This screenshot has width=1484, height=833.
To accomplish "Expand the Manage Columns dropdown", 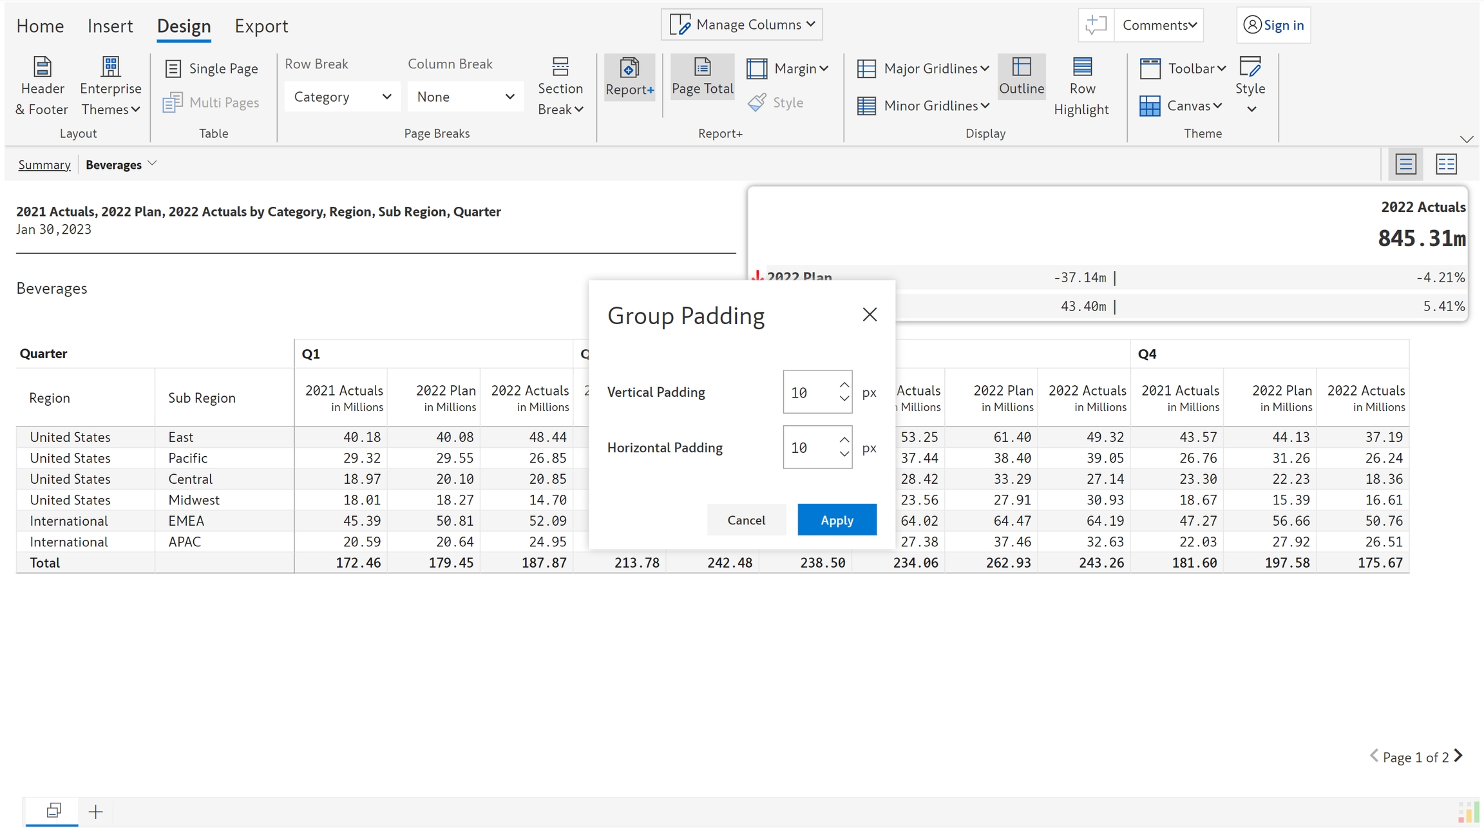I will [x=741, y=24].
